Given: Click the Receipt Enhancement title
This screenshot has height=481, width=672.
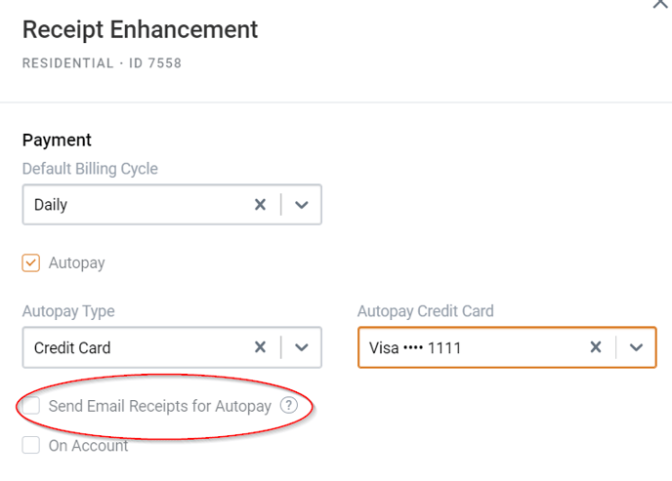Looking at the screenshot, I should click(140, 30).
